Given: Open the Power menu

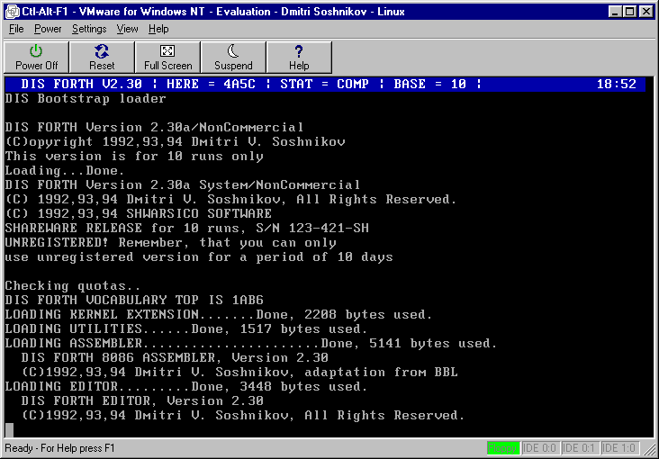Looking at the screenshot, I should pyautogui.click(x=48, y=29).
